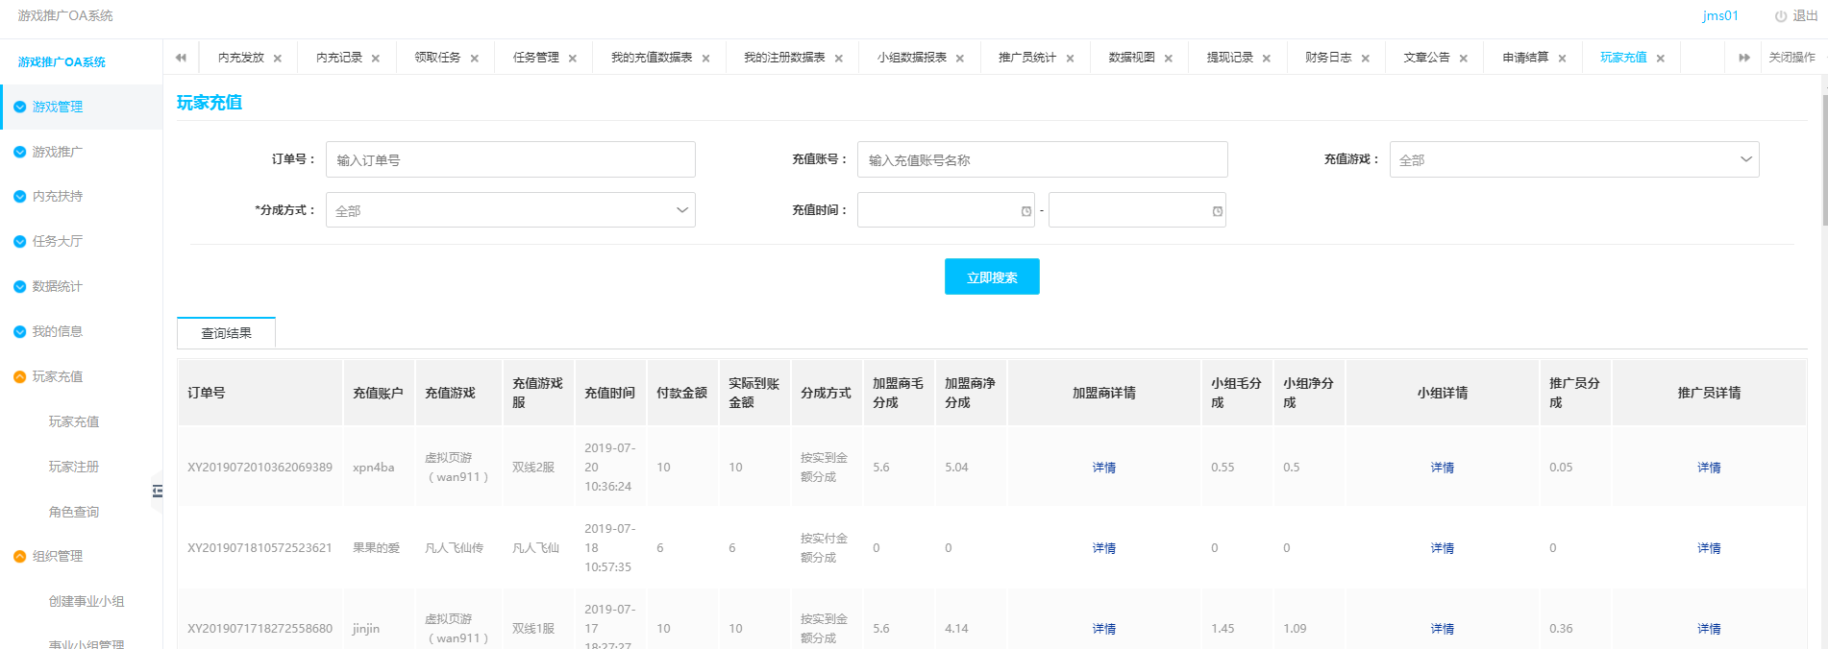Click the 退出 logout power icon
The height and width of the screenshot is (649, 1828).
tap(1780, 16)
